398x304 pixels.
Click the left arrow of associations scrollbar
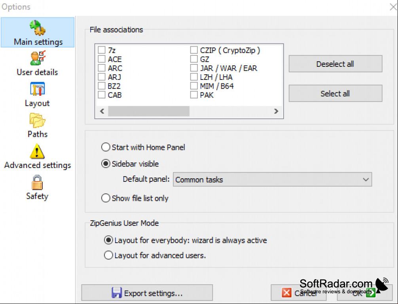[x=102, y=111]
